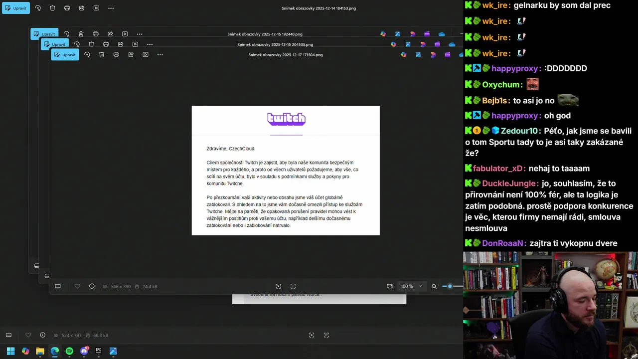This screenshot has height=359, width=638.
Task: Print the 171504.png image
Action: (x=116, y=54)
